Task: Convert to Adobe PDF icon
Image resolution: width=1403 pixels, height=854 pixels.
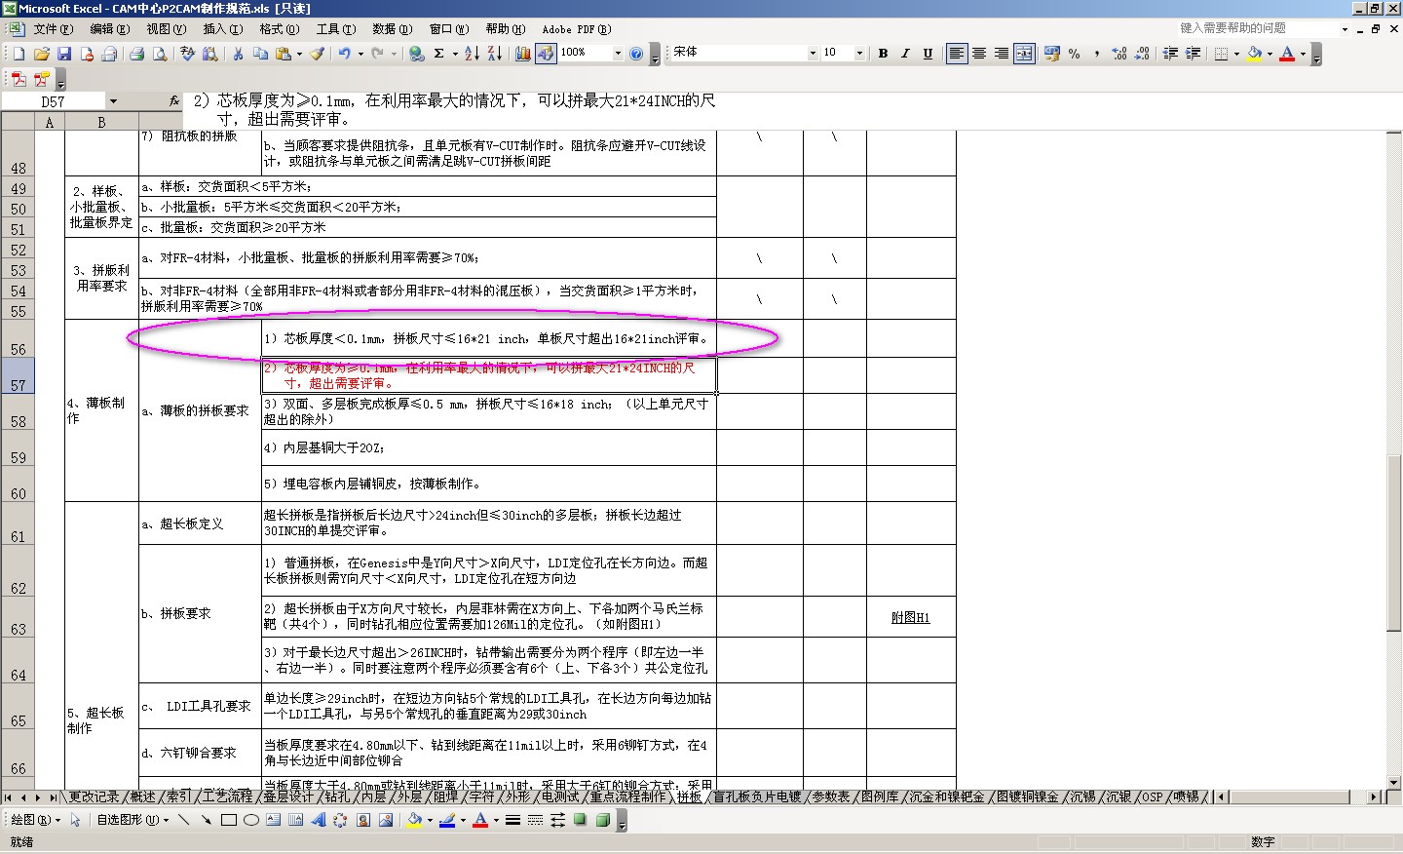Action: tap(19, 79)
